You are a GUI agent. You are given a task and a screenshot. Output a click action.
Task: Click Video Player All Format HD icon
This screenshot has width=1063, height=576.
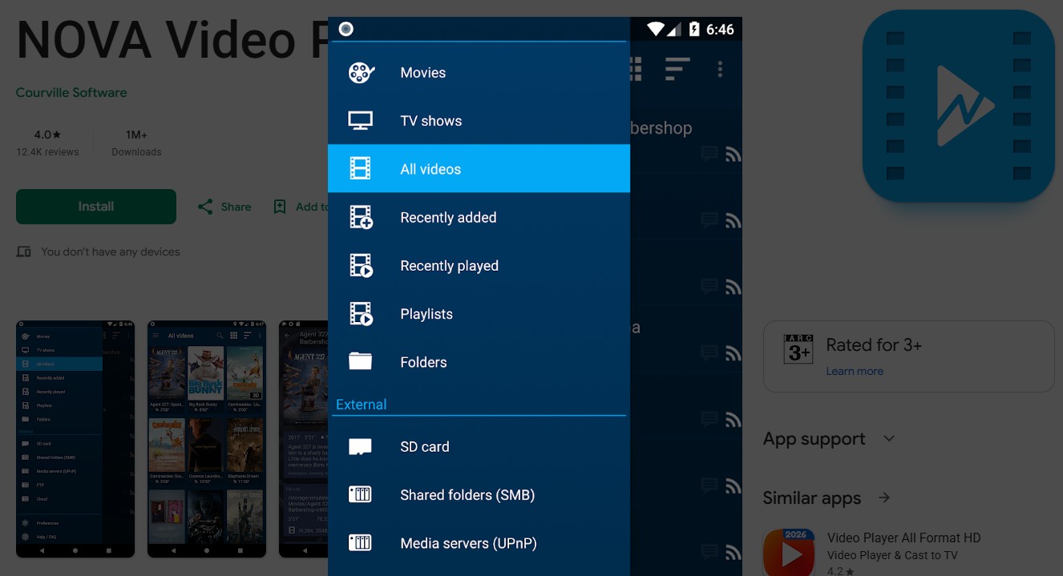[x=789, y=552]
